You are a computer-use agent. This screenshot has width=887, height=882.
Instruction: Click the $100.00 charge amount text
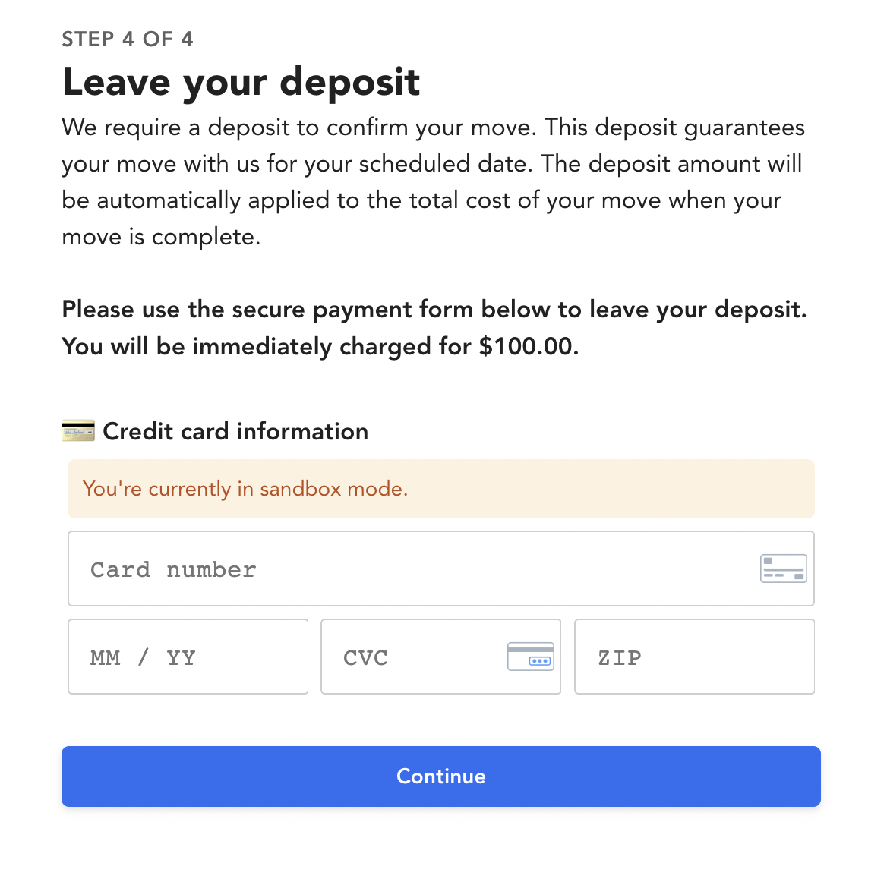pyautogui.click(x=529, y=346)
